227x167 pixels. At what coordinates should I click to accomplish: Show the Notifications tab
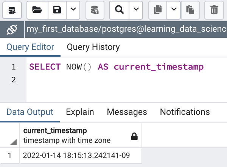185,112
